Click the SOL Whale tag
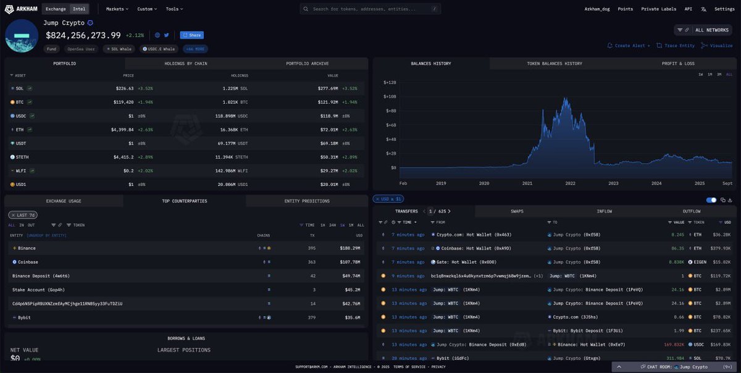This screenshot has width=741, height=373. (119, 49)
